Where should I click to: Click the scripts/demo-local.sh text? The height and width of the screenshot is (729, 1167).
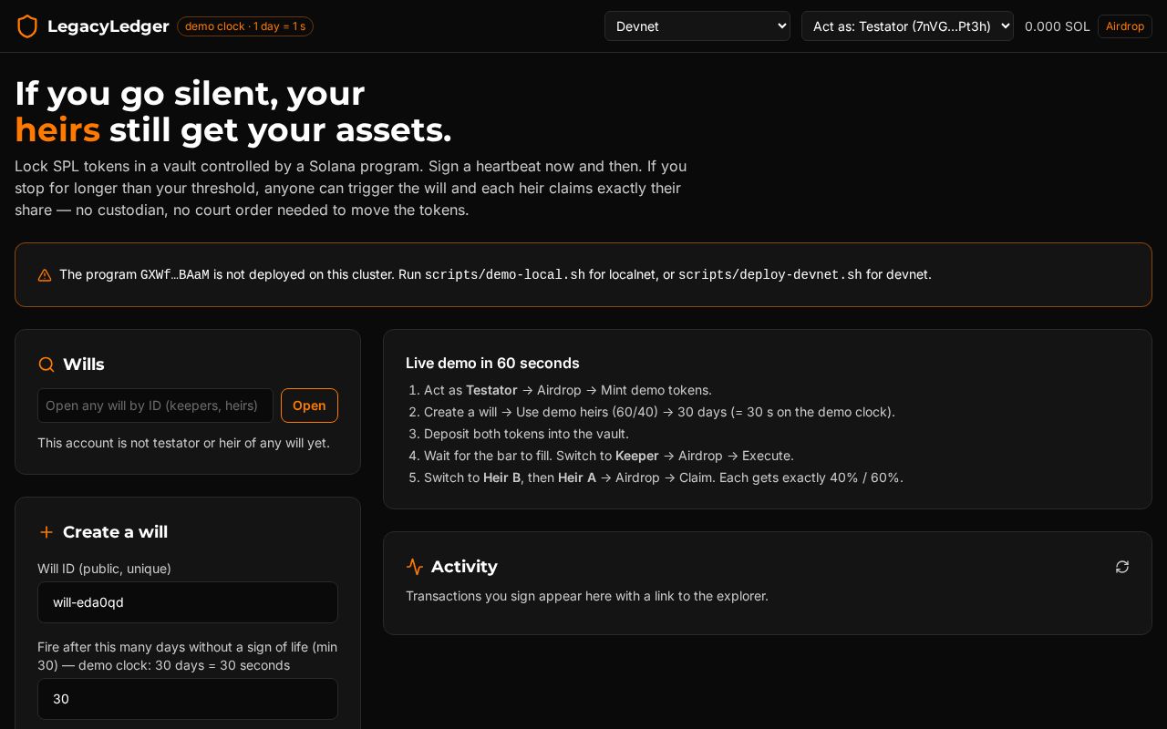(505, 274)
